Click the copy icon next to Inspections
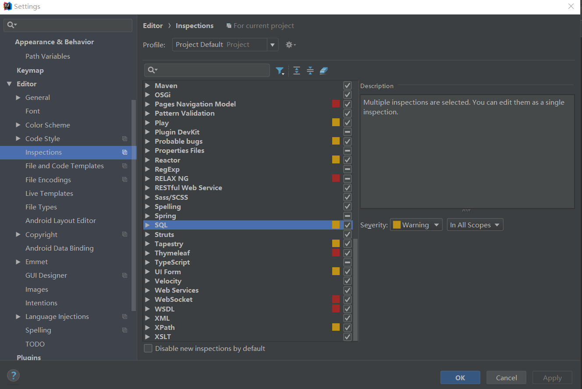The image size is (582, 389). pyautogui.click(x=125, y=152)
